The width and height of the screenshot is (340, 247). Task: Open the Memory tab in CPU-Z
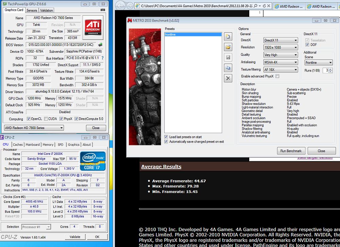pos(48,145)
